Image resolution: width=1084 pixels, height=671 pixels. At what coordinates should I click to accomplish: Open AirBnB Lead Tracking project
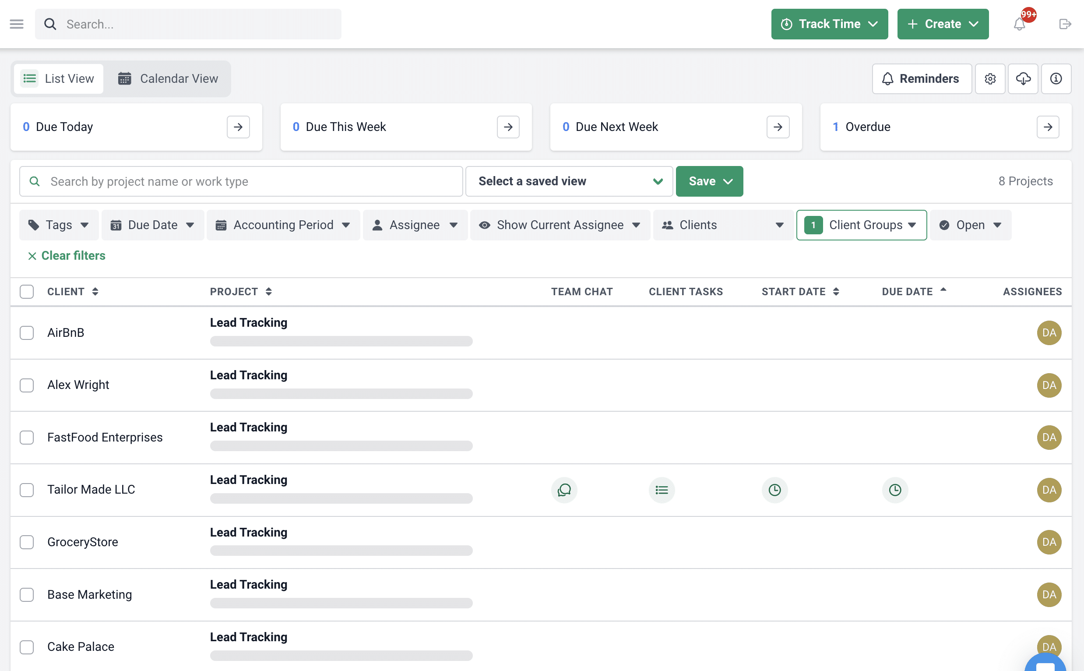click(248, 323)
